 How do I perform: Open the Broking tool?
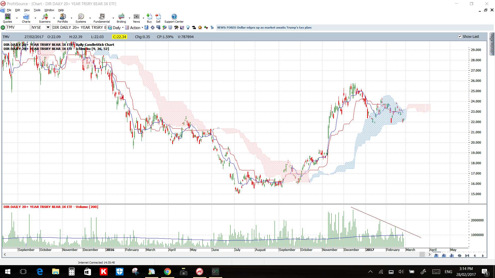click(x=121, y=18)
